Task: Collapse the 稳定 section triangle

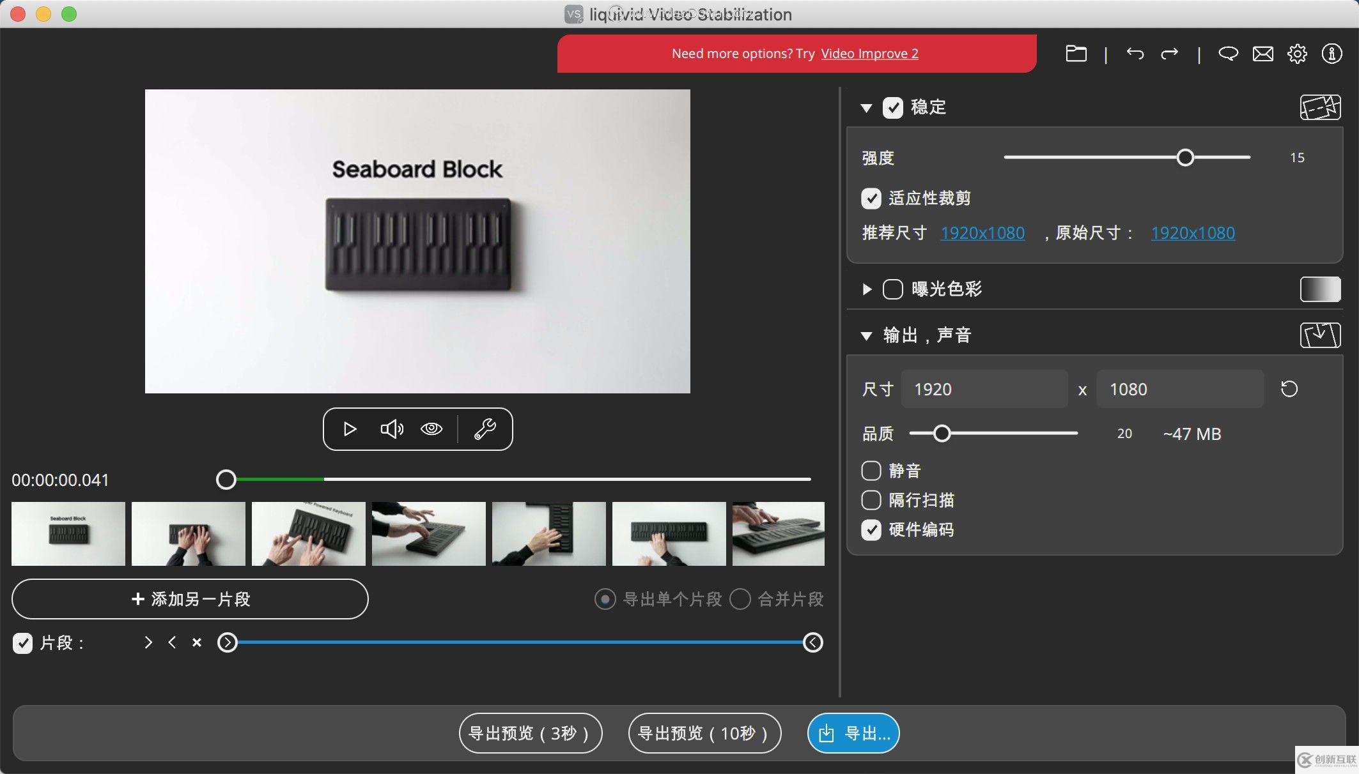Action: coord(866,108)
